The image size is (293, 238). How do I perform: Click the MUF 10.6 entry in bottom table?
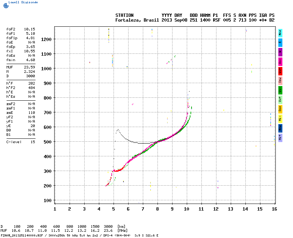pos(16,231)
